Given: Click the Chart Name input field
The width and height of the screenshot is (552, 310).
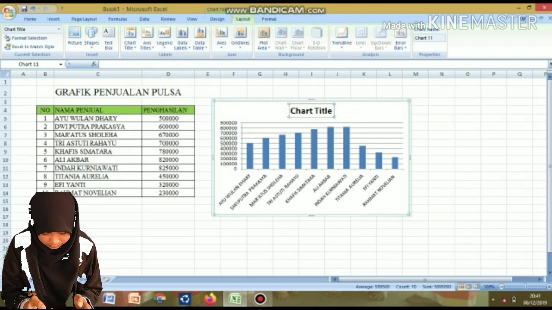Looking at the screenshot, I should pyautogui.click(x=429, y=38).
